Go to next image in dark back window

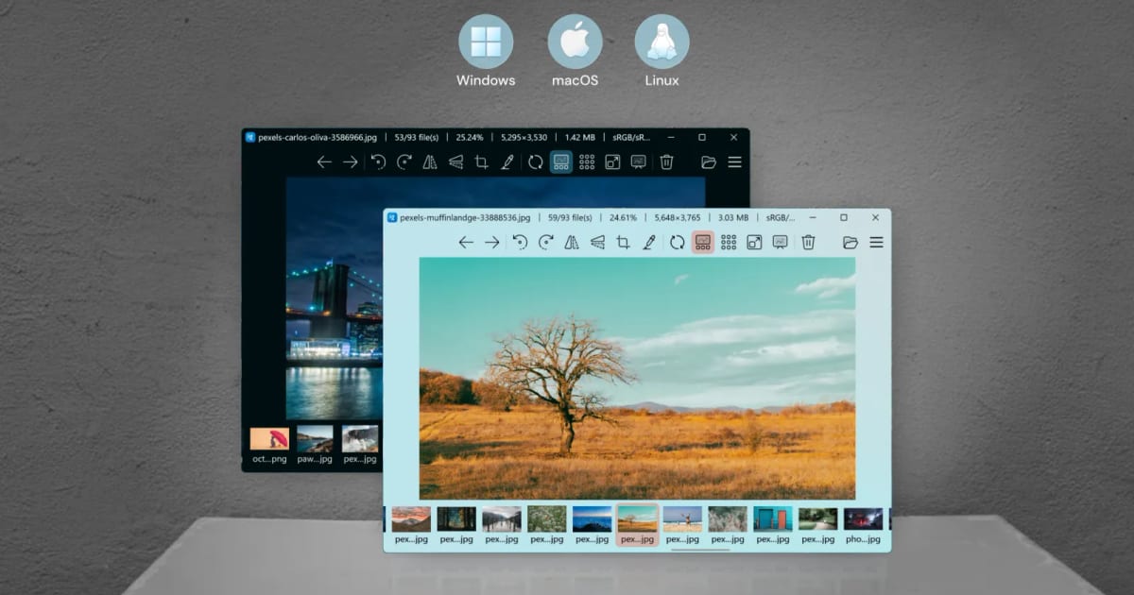(x=351, y=162)
